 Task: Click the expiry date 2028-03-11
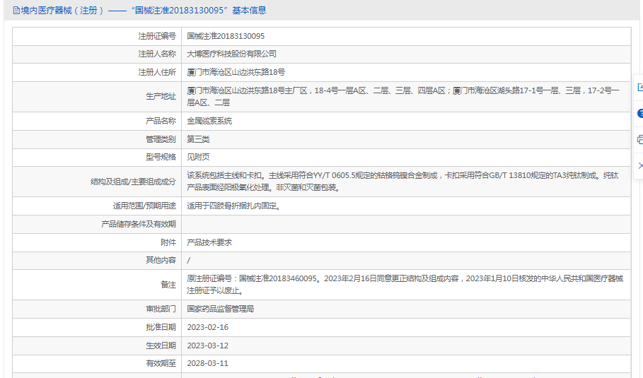[208, 363]
